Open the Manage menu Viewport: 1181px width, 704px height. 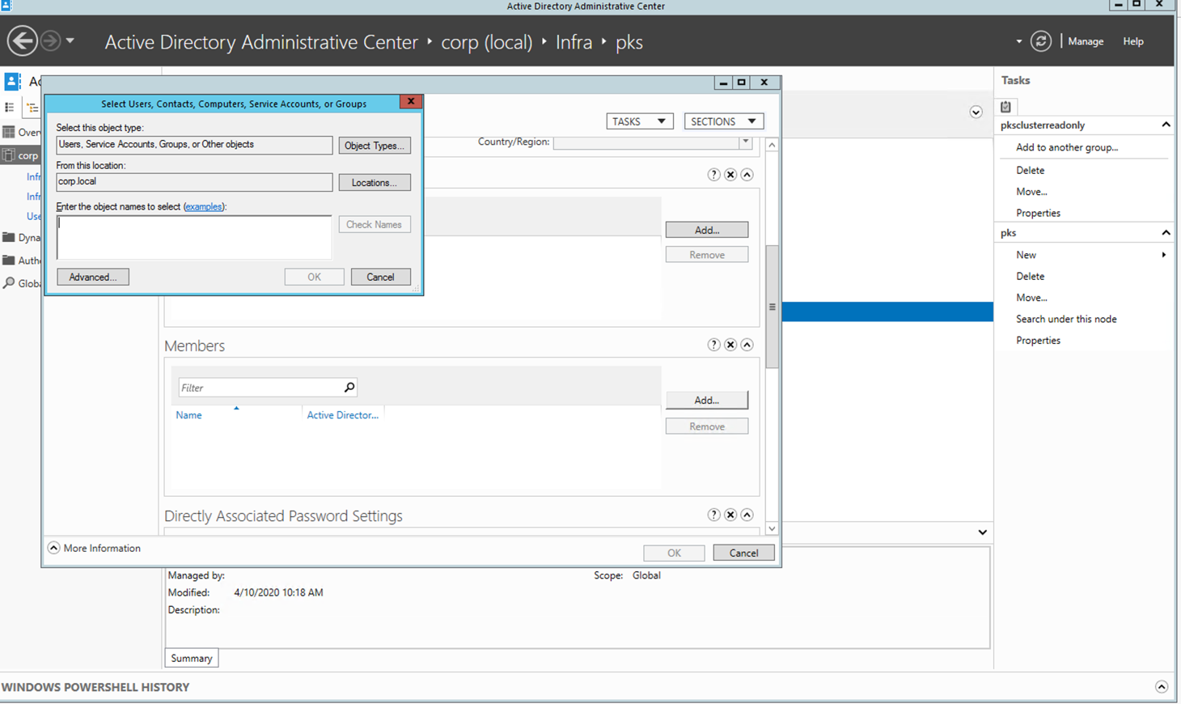(1086, 41)
